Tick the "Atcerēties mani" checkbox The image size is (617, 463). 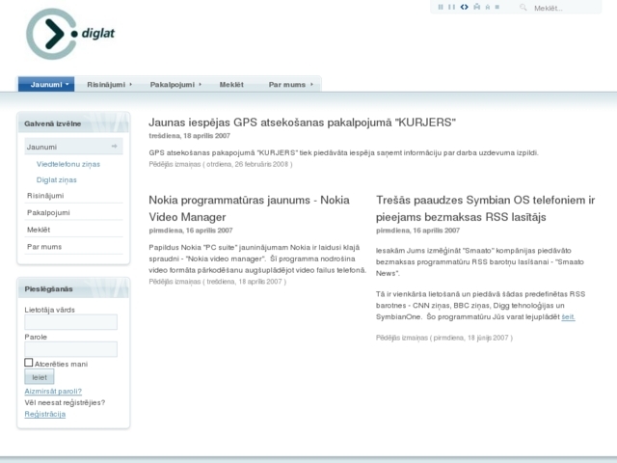(x=29, y=364)
